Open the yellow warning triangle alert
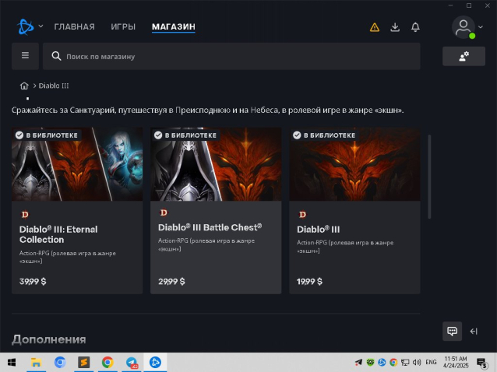This screenshot has height=372, width=497. coord(375,27)
